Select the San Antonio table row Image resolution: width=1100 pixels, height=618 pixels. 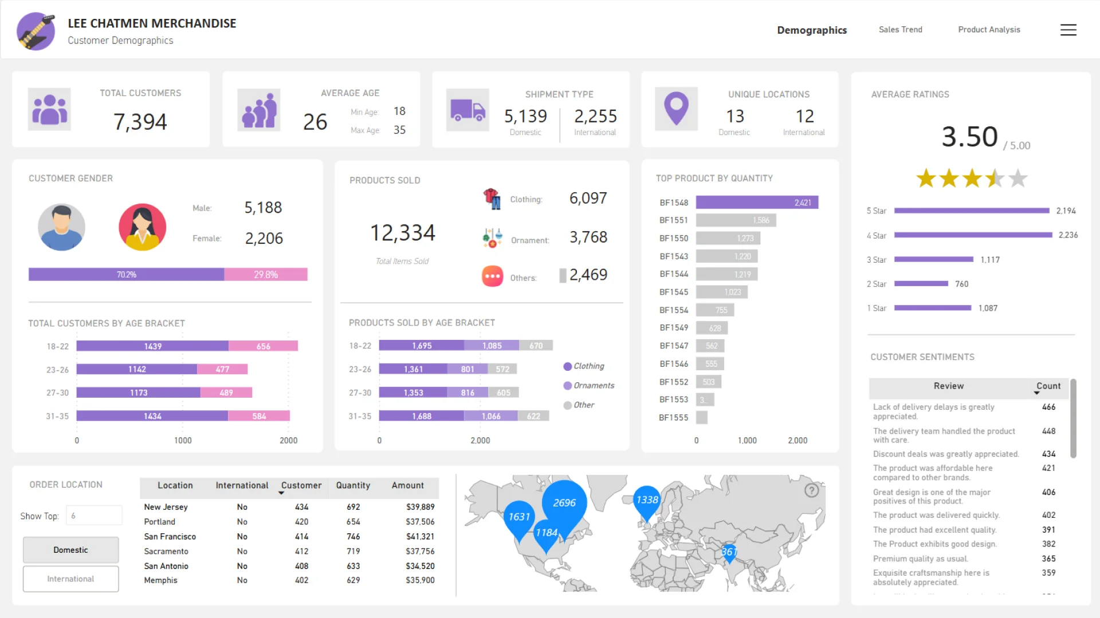[289, 566]
